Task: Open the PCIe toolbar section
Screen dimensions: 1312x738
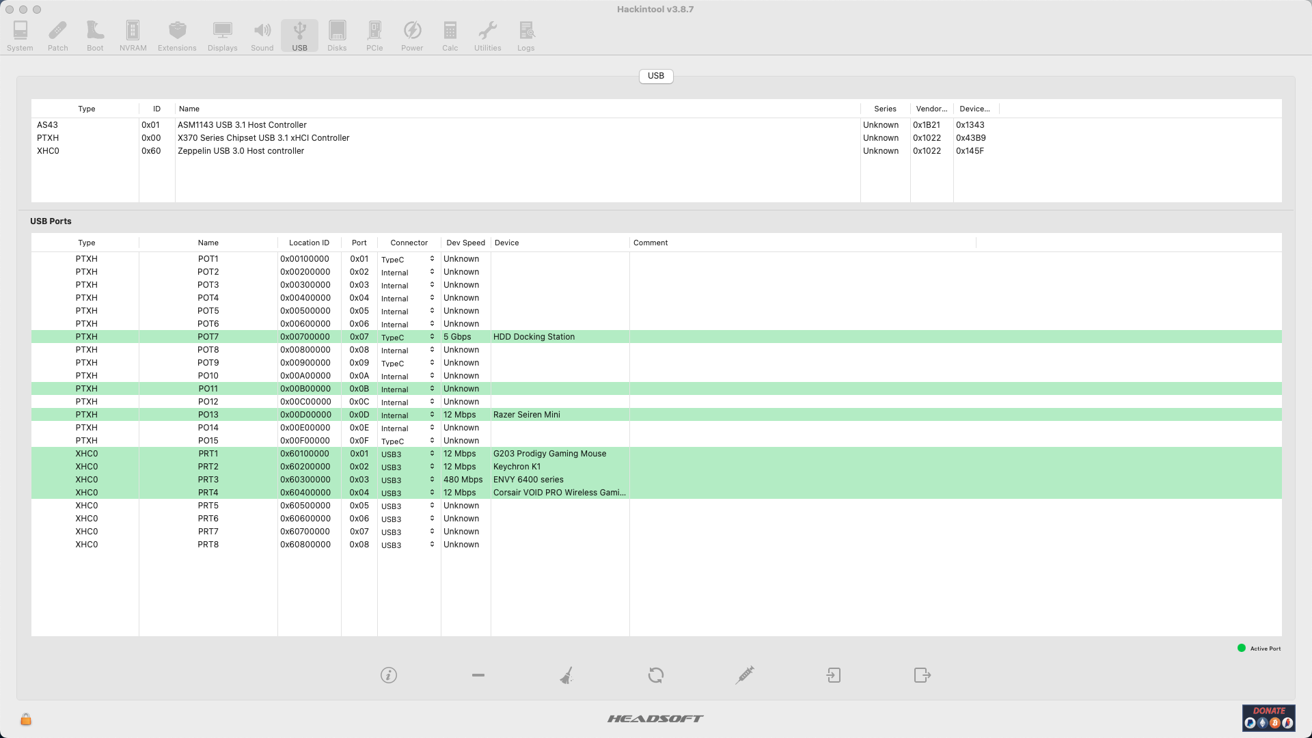Action: pos(374,36)
